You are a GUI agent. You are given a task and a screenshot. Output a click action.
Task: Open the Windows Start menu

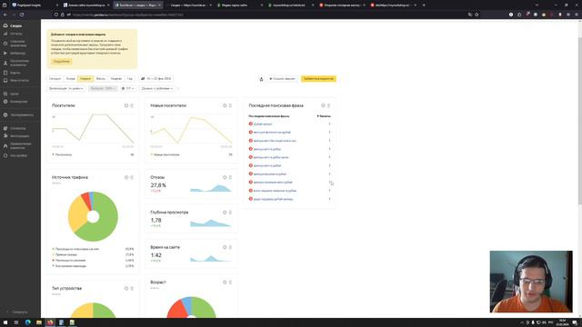[5, 322]
